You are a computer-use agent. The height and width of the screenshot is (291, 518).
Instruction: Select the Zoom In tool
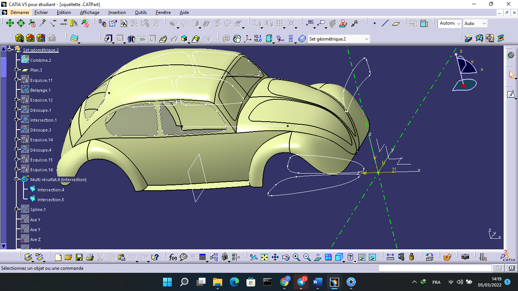296,257
